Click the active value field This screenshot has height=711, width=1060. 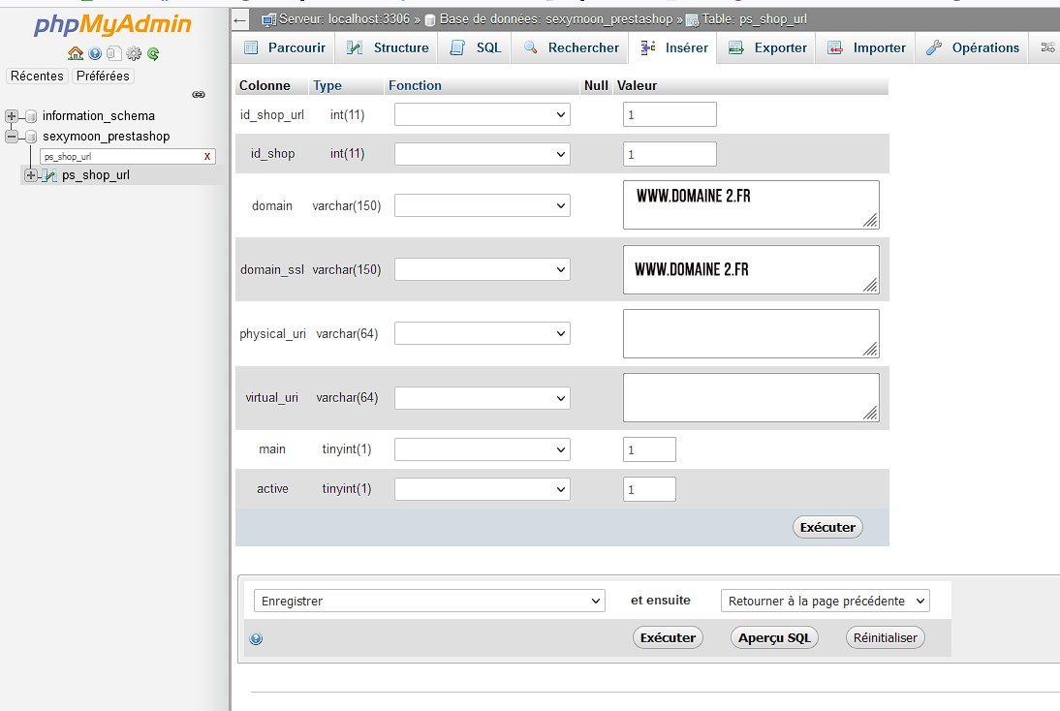(x=649, y=489)
